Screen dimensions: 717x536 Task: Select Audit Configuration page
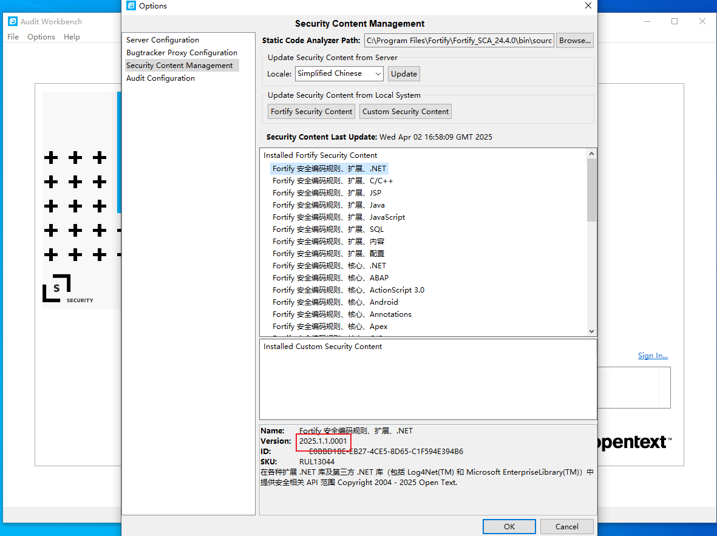pos(160,78)
